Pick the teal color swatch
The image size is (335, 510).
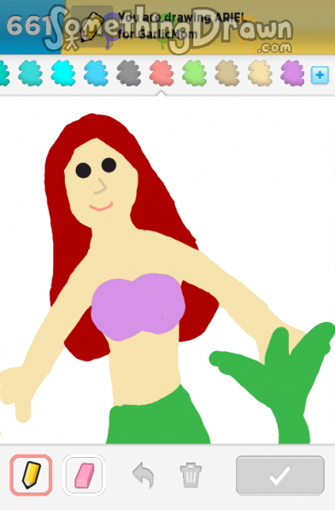30,73
